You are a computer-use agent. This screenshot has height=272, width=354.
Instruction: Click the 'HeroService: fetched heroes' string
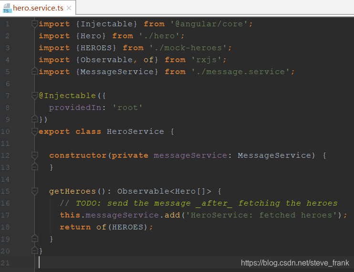click(262, 215)
